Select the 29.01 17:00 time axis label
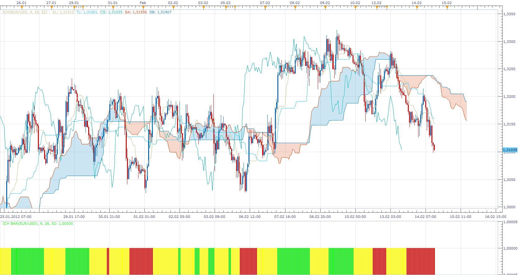This screenshot has width=520, height=275. [74, 217]
